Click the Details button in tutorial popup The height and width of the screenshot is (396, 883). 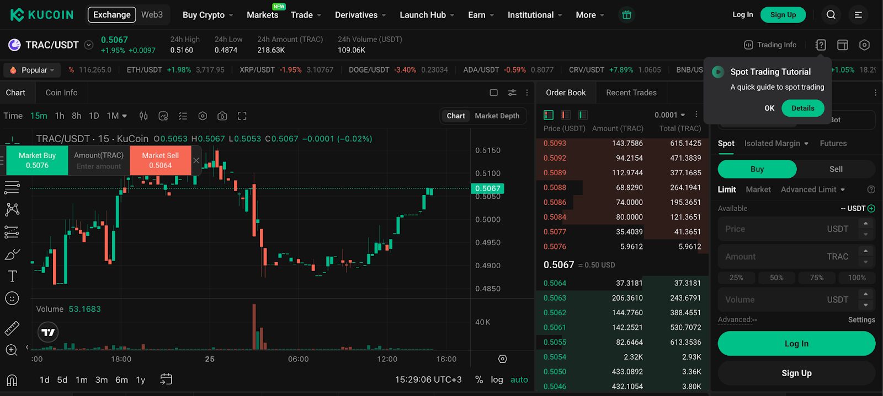pyautogui.click(x=802, y=108)
